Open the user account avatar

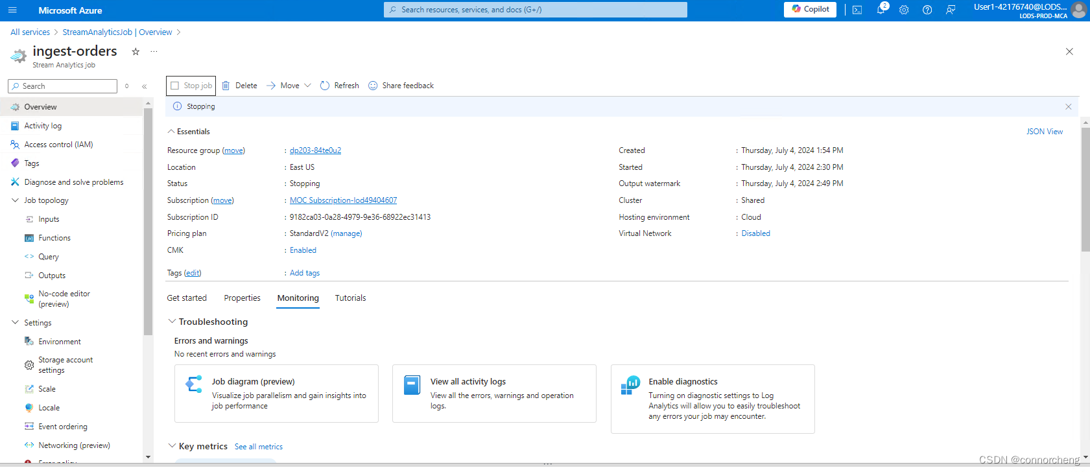coord(1079,10)
